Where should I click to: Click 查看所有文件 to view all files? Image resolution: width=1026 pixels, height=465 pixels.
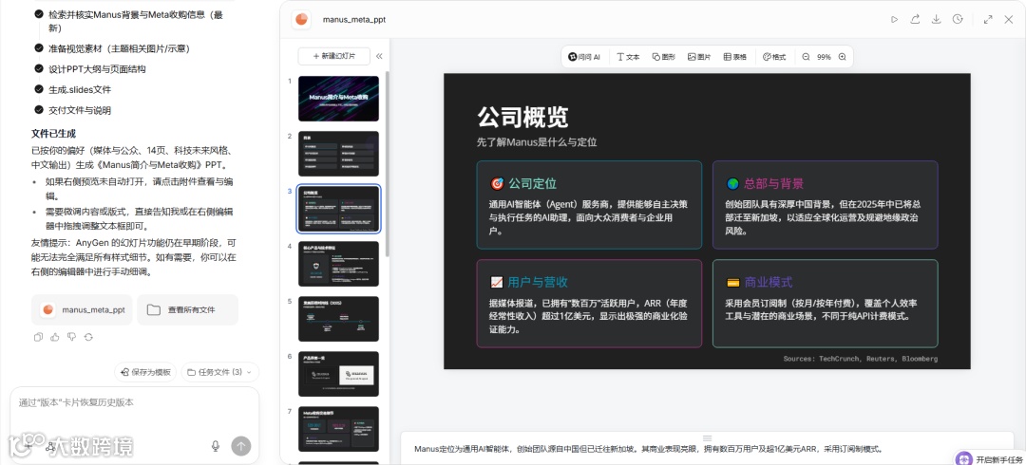coord(188,310)
